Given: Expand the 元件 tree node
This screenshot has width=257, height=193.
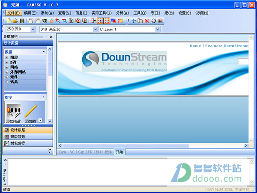Looking at the screenshot, I should (x=7, y=77).
